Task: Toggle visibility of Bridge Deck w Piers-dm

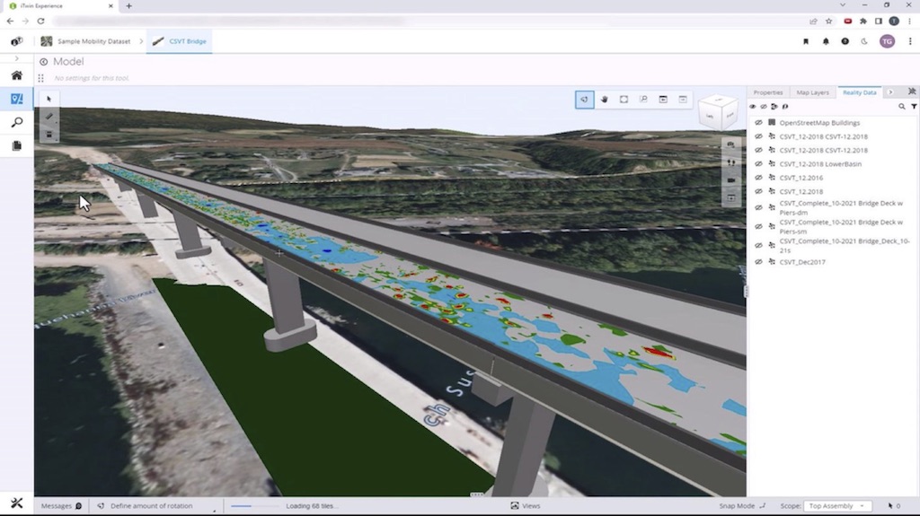Action: coord(758,207)
